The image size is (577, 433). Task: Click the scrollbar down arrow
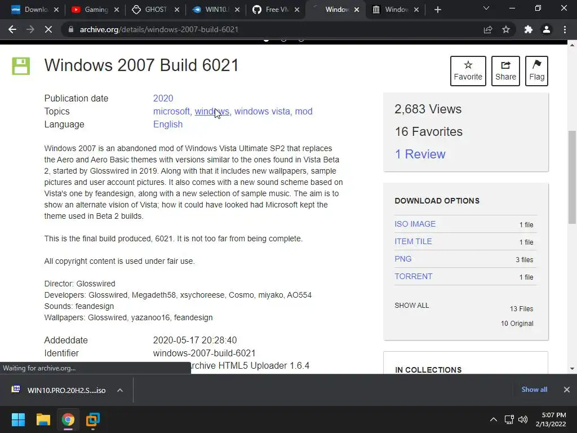pos(572,369)
